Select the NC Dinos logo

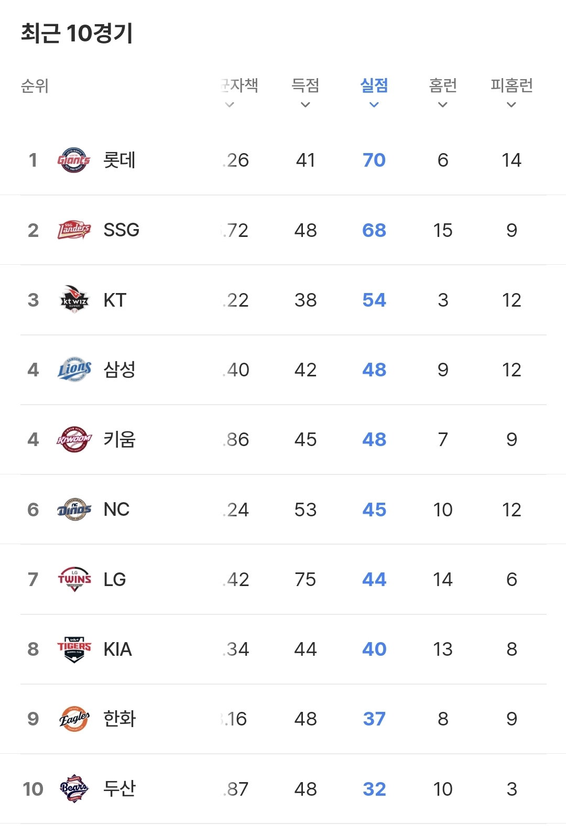(x=74, y=509)
